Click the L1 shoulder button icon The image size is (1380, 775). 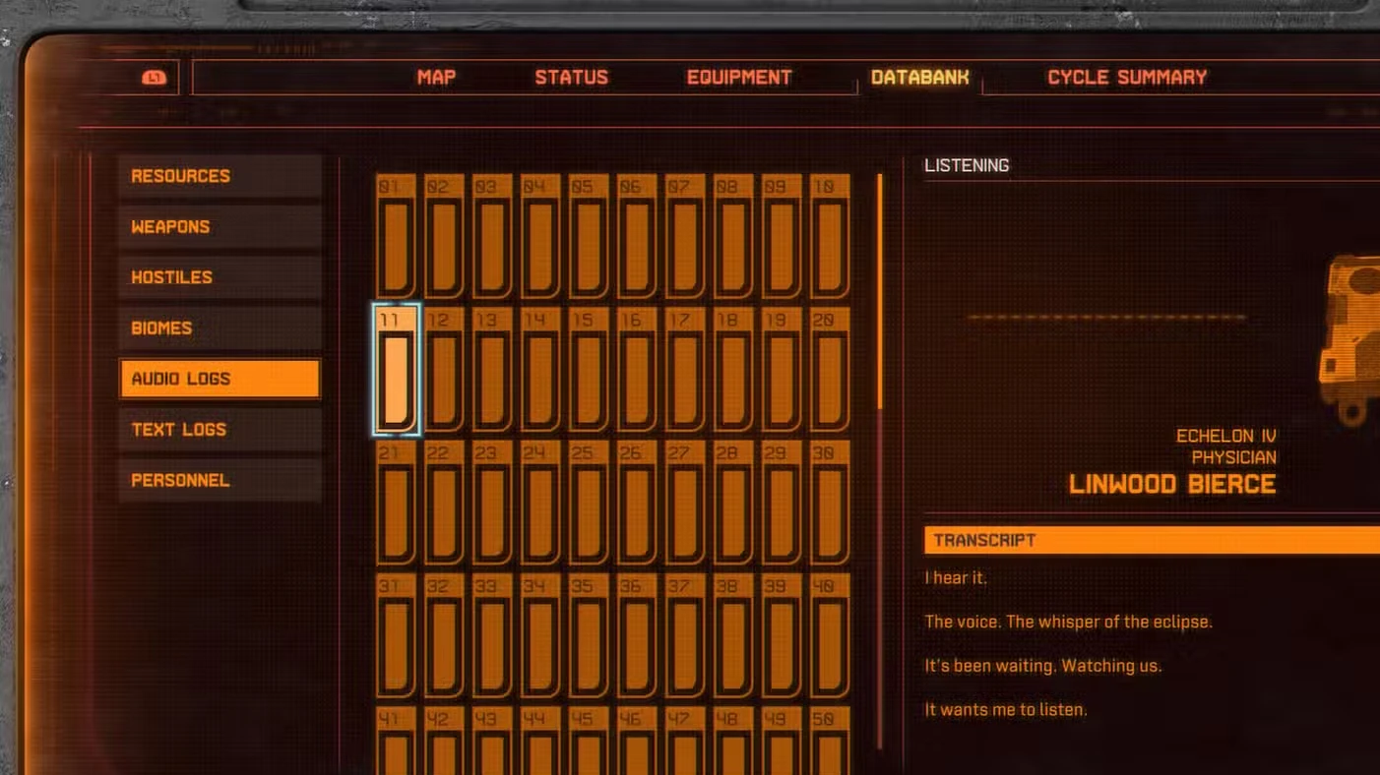tap(155, 78)
